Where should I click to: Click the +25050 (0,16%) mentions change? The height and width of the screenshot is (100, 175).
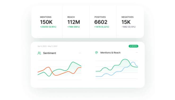pyautogui.click(x=48, y=27)
